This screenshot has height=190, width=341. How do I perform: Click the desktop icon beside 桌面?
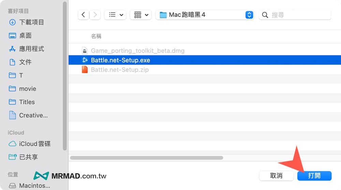click(x=12, y=35)
